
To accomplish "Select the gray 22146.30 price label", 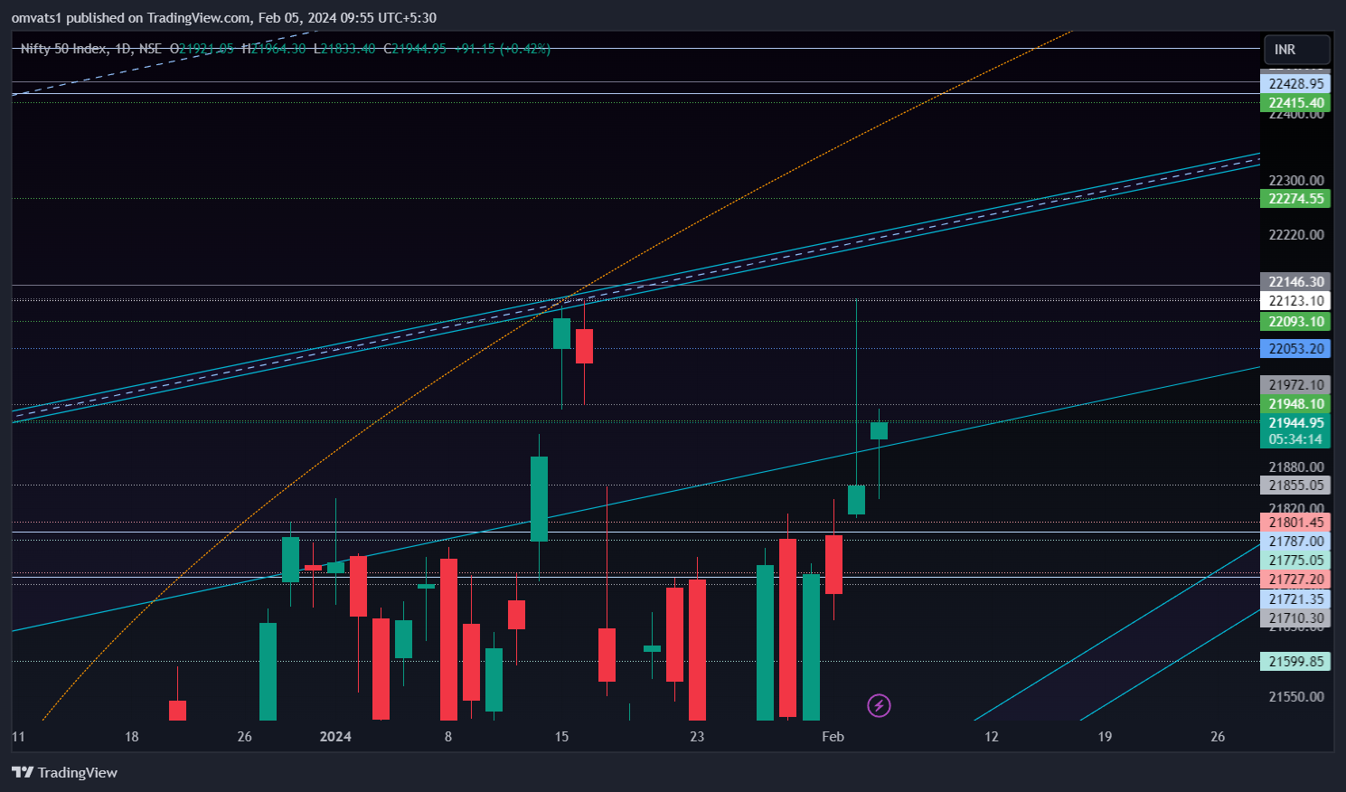I will pos(1295,282).
